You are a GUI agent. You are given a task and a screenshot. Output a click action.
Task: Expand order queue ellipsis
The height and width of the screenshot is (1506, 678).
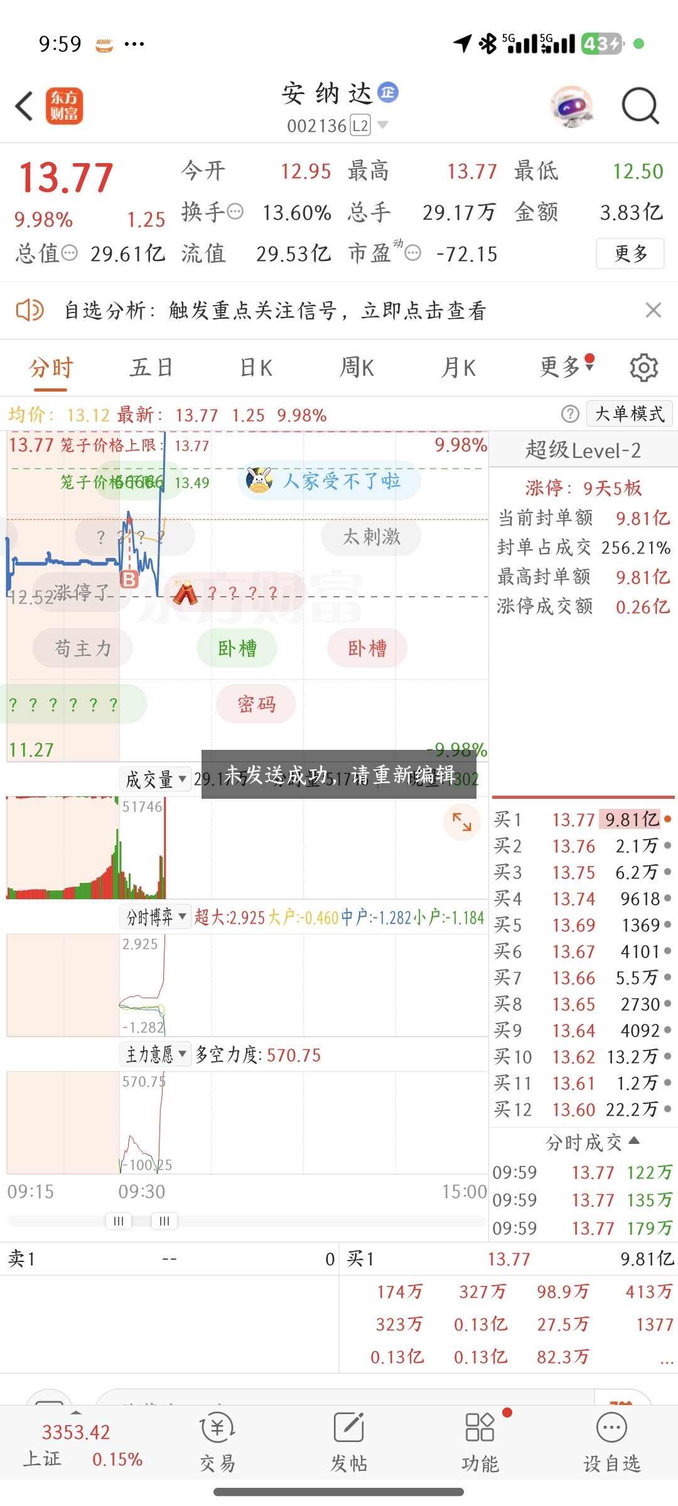click(x=666, y=1360)
